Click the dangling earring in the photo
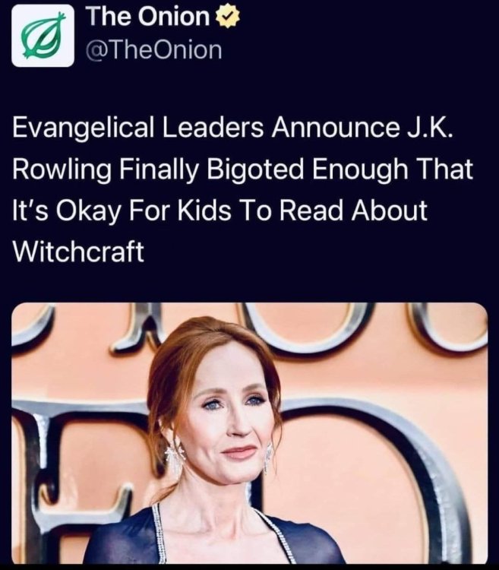 click(x=175, y=456)
